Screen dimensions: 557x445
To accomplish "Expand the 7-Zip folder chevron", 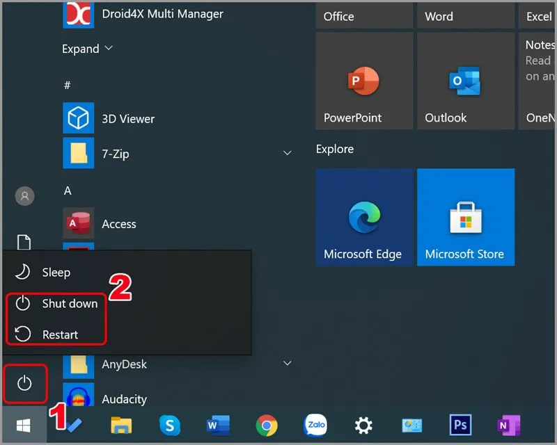I will [287, 153].
